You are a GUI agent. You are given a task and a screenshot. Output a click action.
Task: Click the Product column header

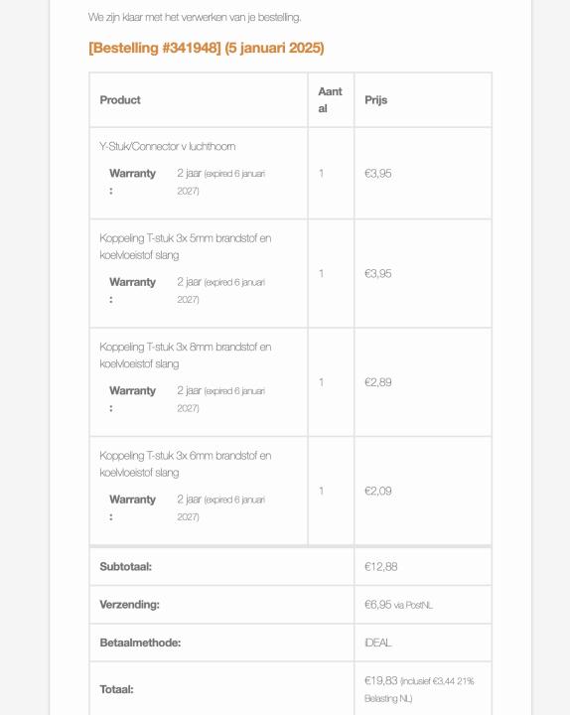coord(120,100)
